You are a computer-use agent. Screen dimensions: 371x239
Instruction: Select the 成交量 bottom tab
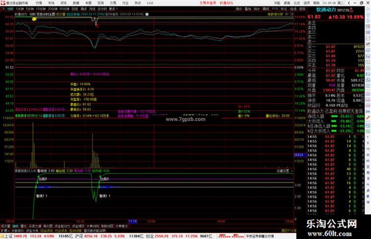click(5, 226)
